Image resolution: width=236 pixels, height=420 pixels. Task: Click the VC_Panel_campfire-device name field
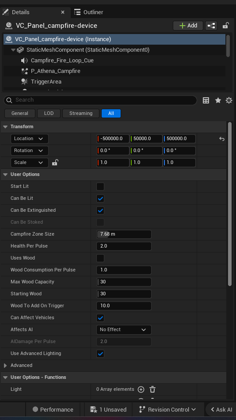tap(57, 26)
